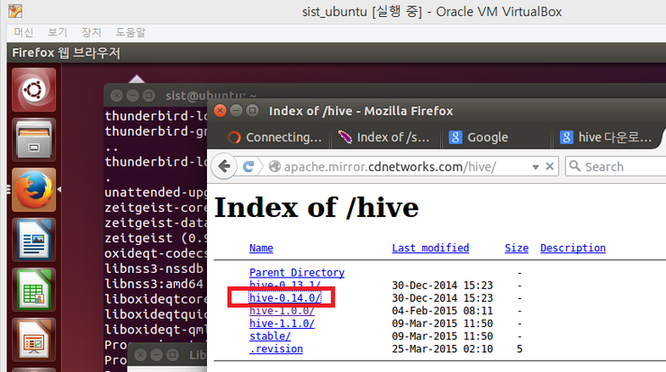This screenshot has width=666, height=372.
Task: Open the 보기 menu in VirtualBox
Action: pos(58,32)
